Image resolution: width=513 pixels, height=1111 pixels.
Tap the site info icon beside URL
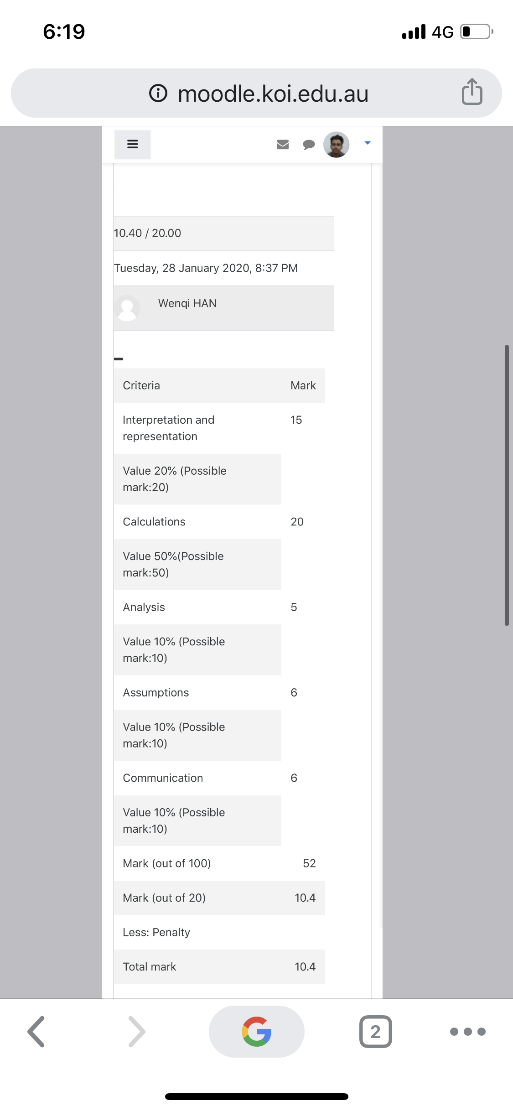tap(158, 93)
